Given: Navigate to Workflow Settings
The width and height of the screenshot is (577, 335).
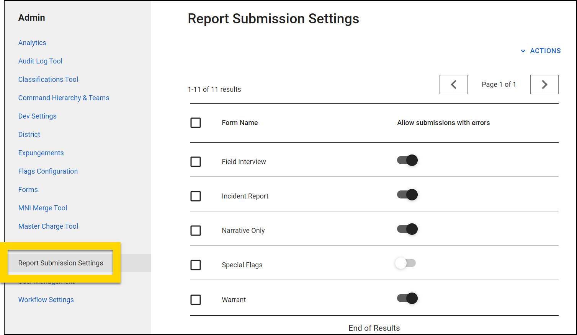Looking at the screenshot, I should coord(46,299).
